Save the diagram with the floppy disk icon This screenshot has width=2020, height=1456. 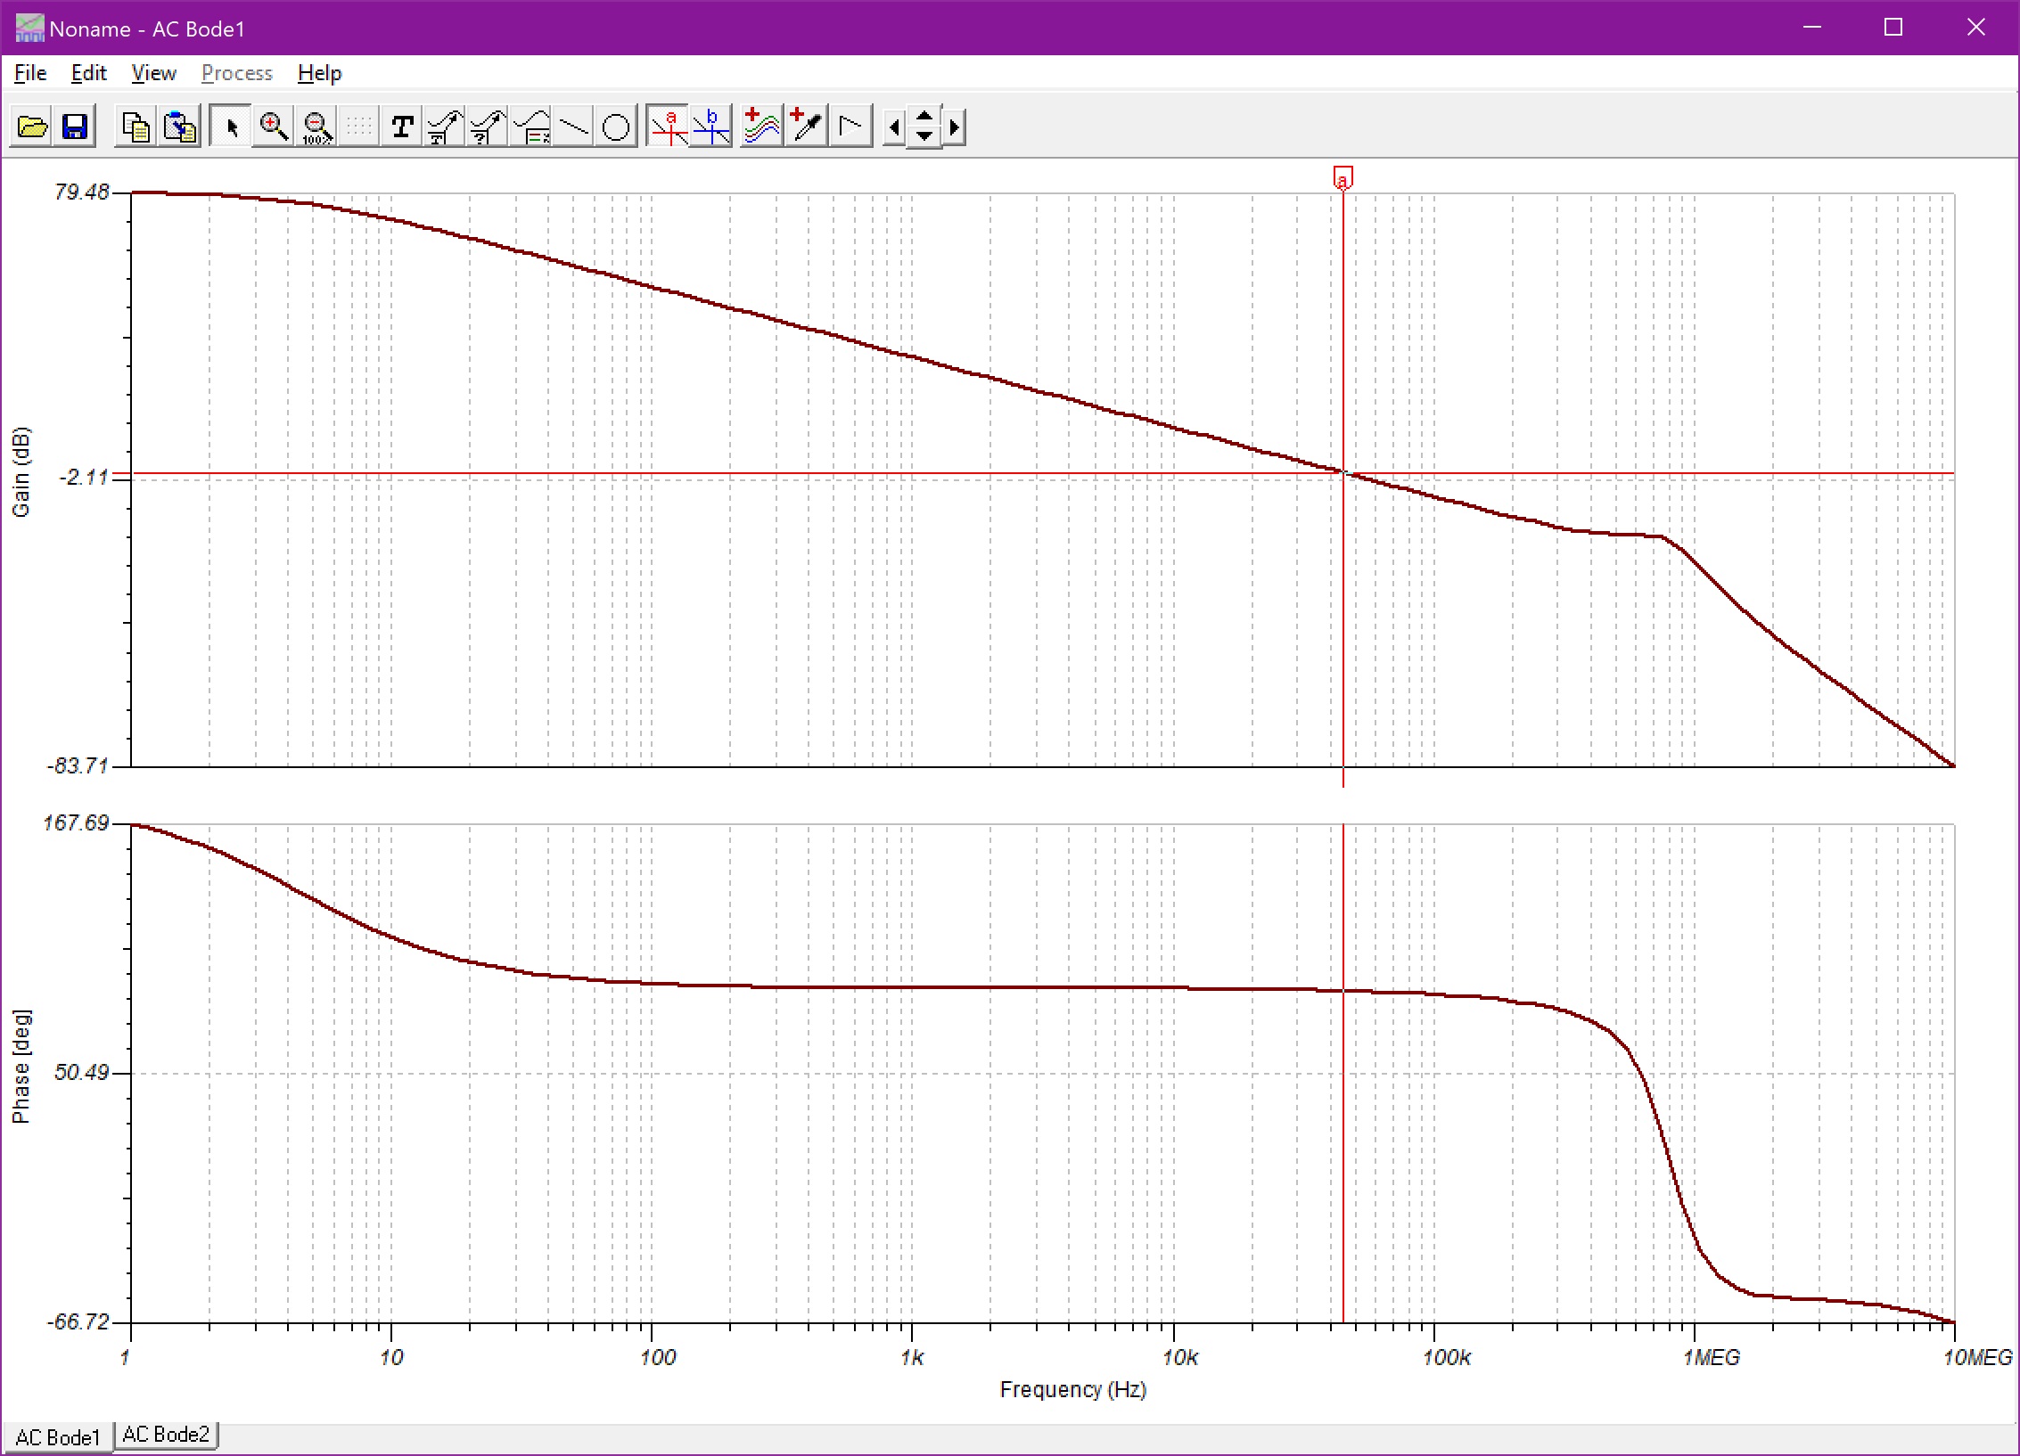[75, 127]
